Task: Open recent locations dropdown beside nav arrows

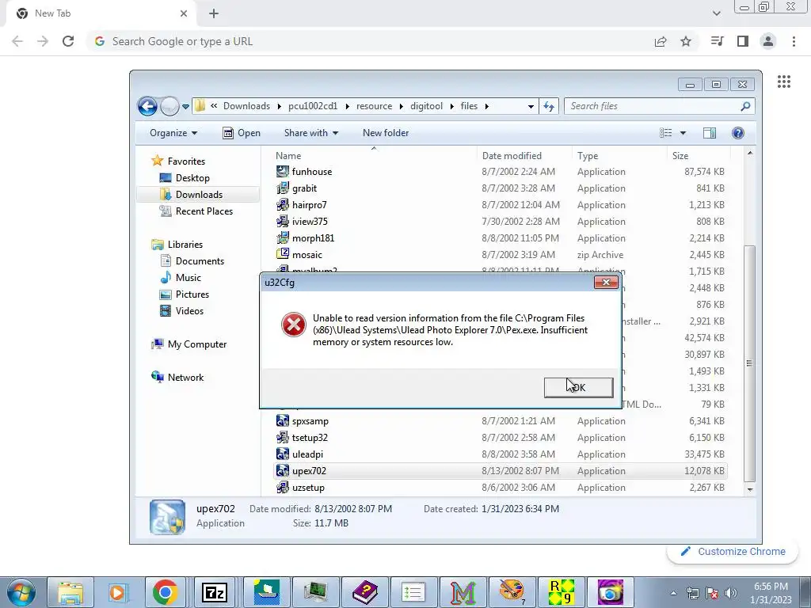Action: coord(185,107)
